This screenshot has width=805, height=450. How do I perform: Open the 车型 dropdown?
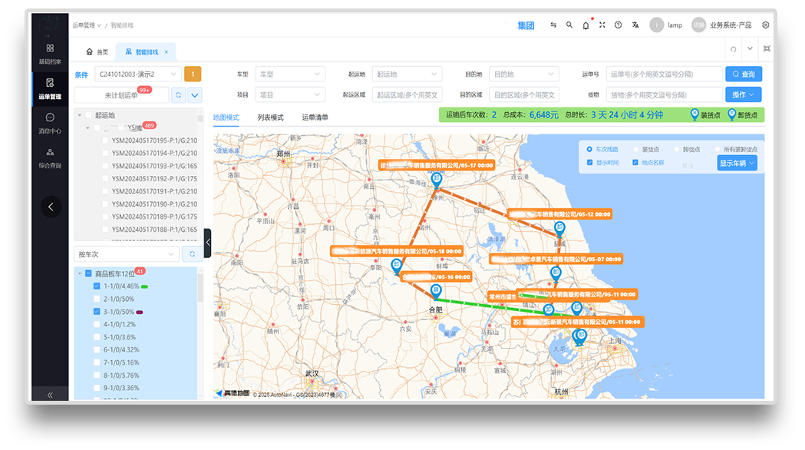click(x=289, y=74)
